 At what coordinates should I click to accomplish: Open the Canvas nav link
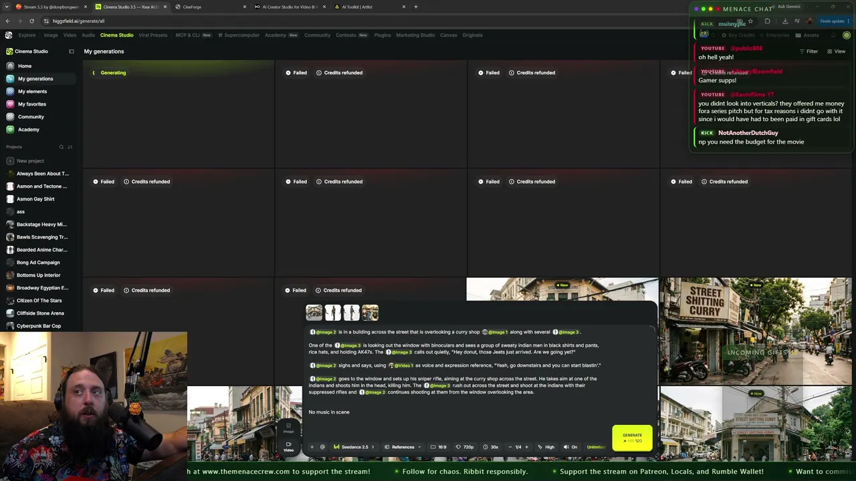[x=449, y=35]
